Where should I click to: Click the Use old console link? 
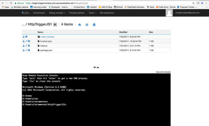click(x=163, y=72)
